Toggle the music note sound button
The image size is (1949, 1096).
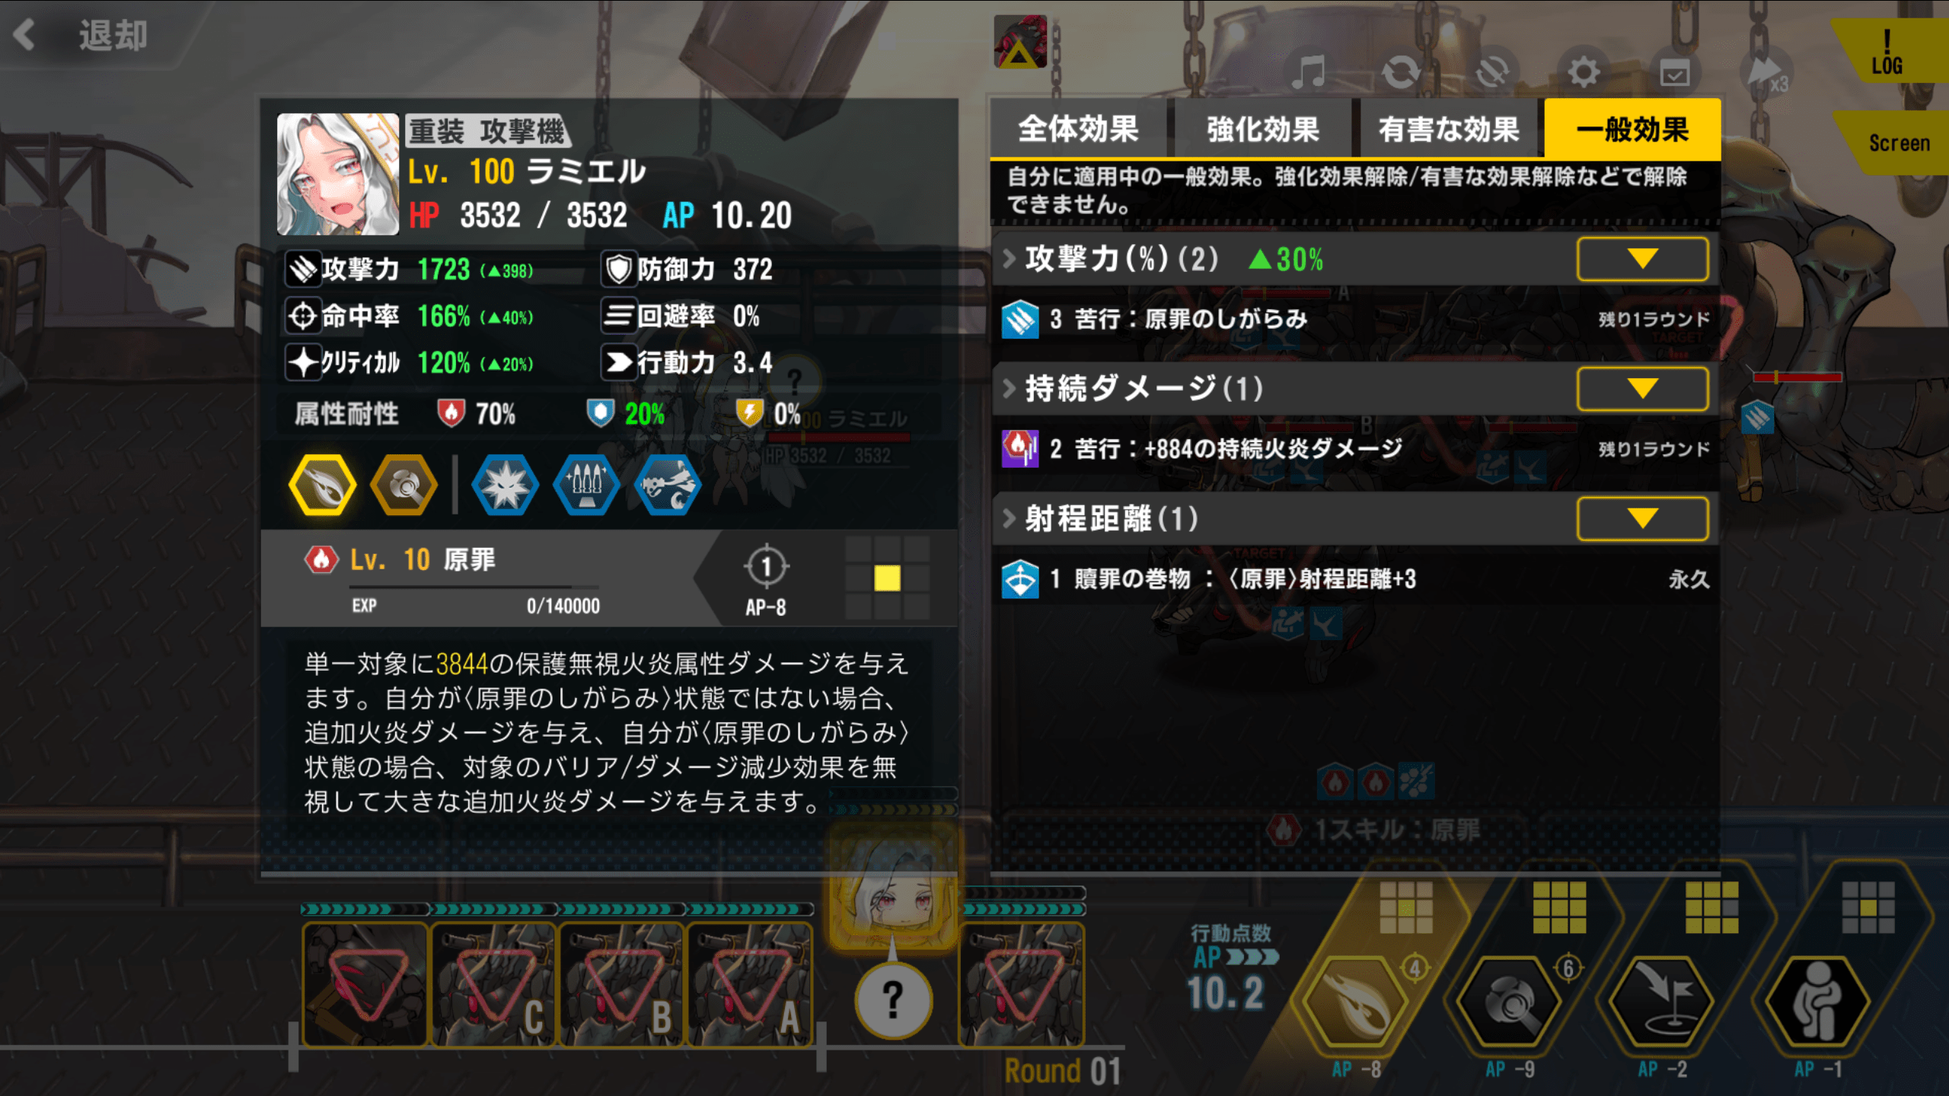point(1309,72)
